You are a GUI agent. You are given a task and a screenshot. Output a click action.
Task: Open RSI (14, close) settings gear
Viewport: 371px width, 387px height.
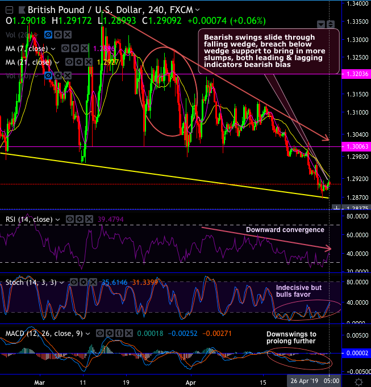(x=80, y=219)
